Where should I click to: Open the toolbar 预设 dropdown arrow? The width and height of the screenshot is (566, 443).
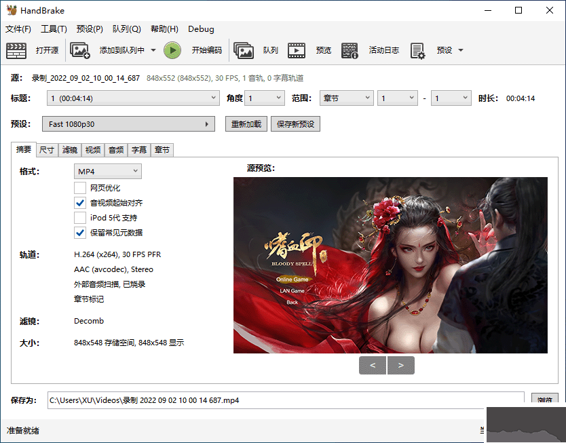(x=461, y=50)
